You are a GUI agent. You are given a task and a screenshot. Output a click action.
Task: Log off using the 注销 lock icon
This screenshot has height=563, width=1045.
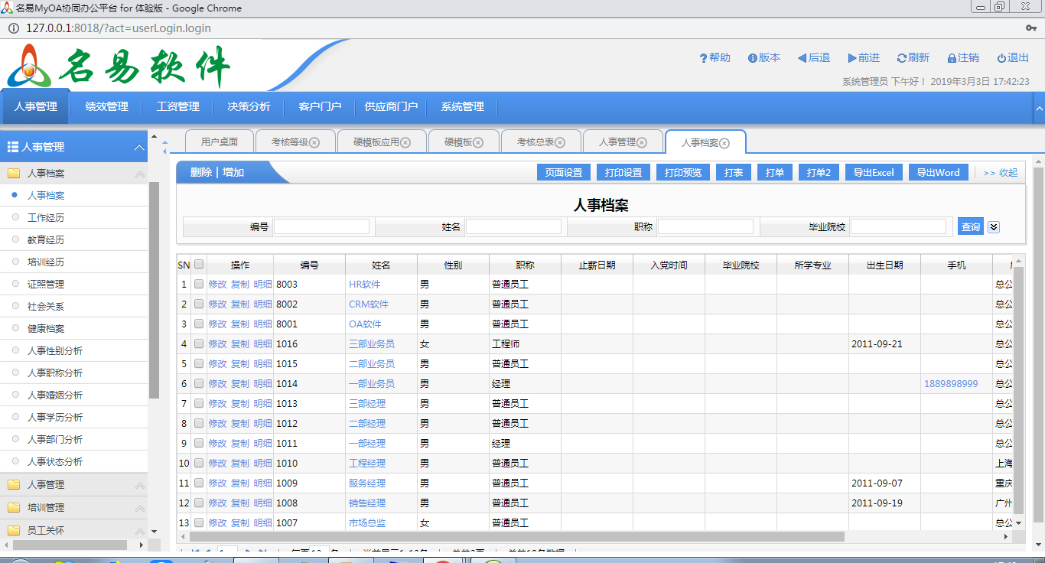tap(963, 58)
